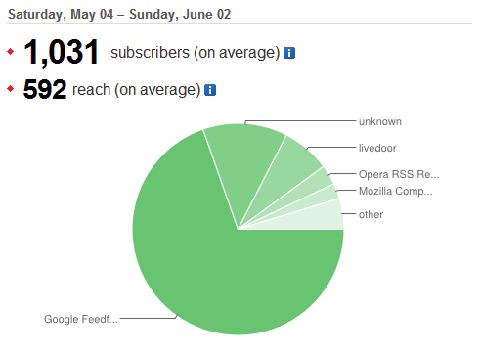Click the red diamond next to 1,031
Viewport: 480px width, 354px height.
[11, 52]
